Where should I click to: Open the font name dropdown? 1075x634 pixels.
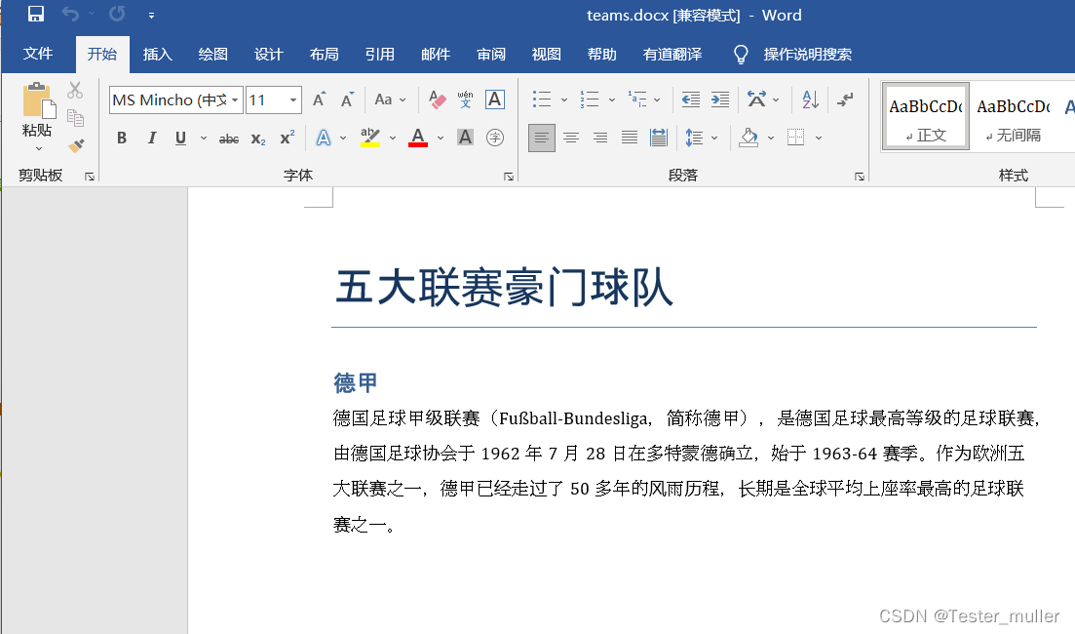point(237,99)
